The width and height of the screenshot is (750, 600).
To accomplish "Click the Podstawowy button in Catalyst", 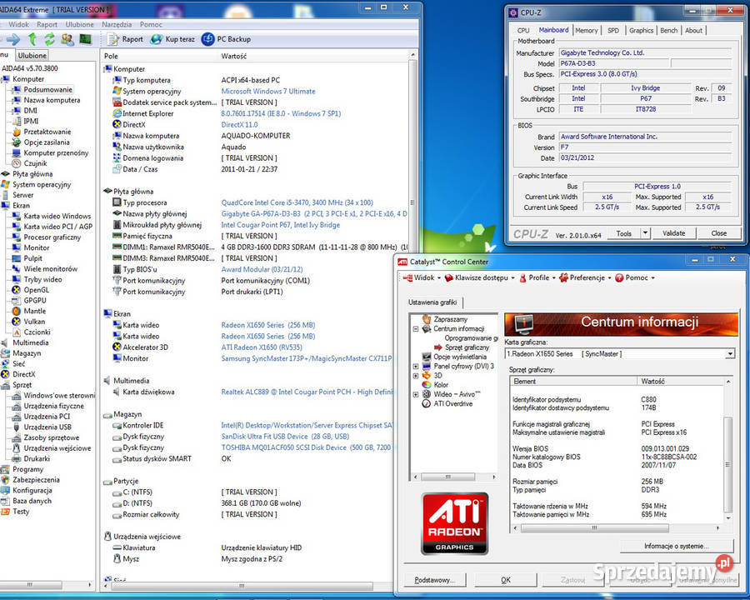I will 435,579.
